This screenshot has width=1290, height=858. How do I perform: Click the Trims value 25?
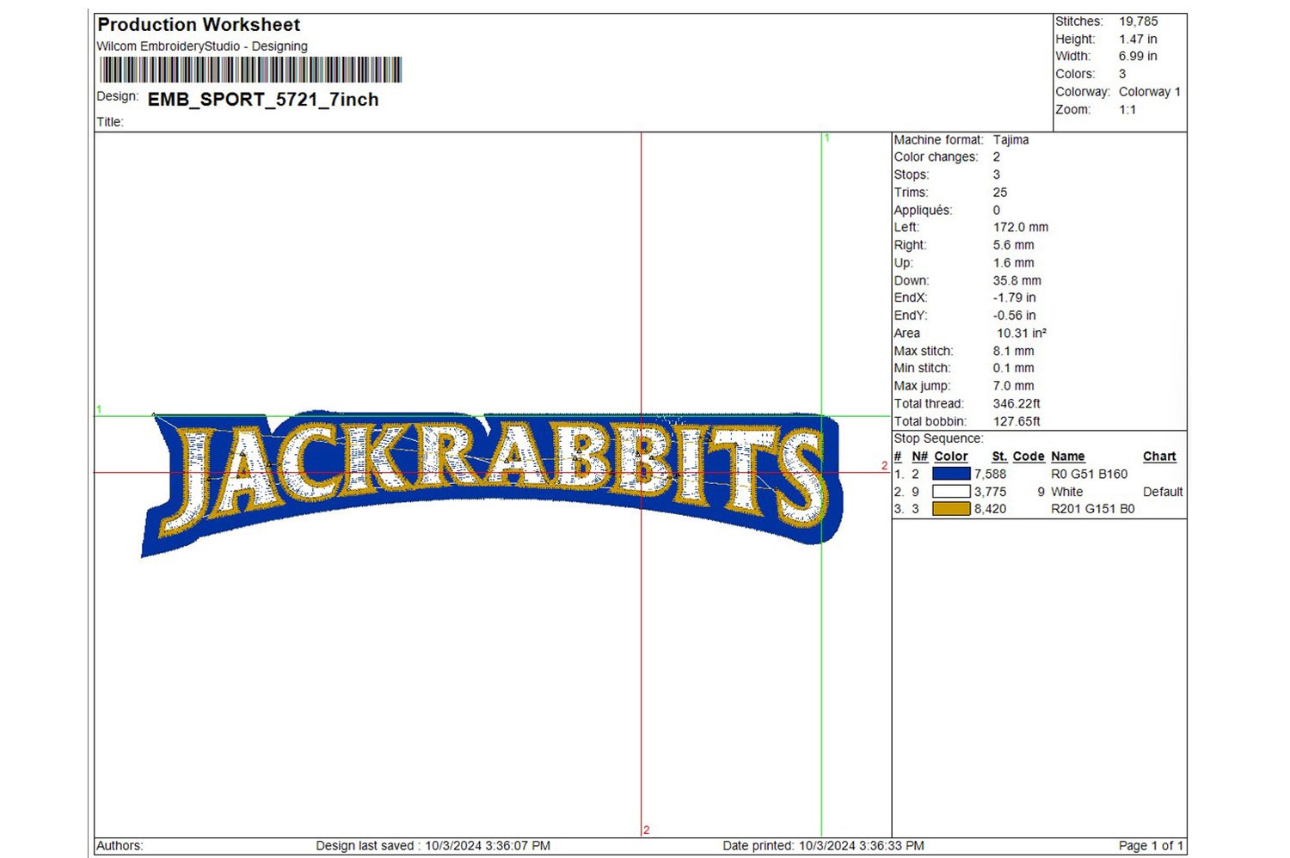tap(1000, 193)
